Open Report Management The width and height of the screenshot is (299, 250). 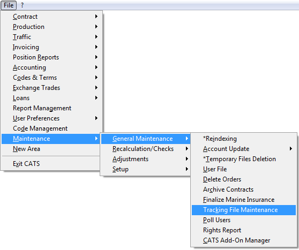[51, 108]
